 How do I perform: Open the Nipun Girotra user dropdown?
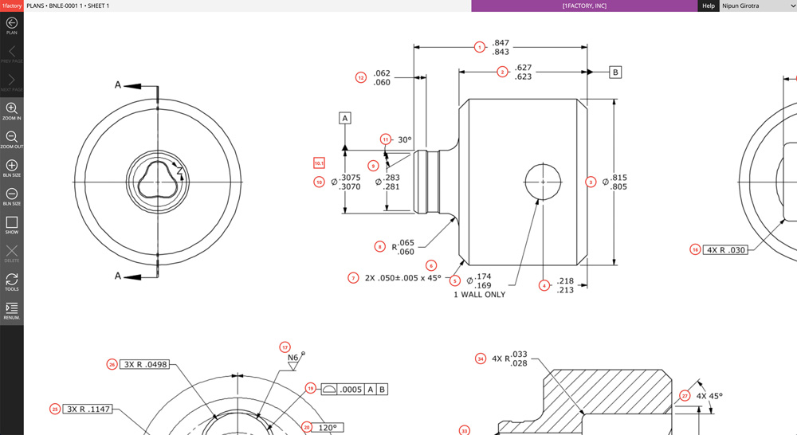(758, 6)
